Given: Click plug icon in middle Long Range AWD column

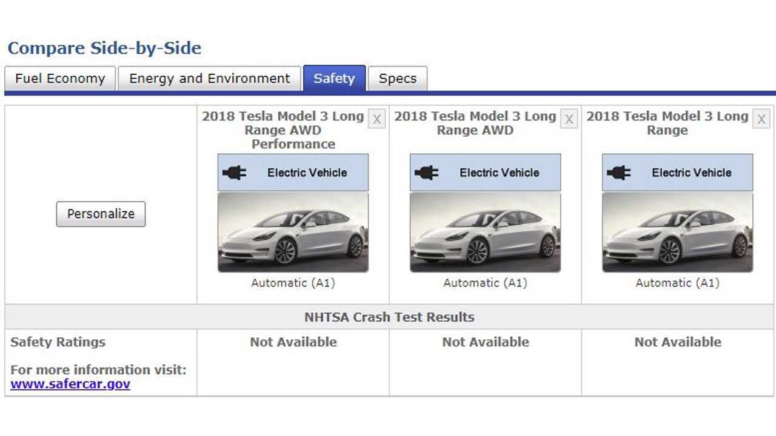Looking at the screenshot, I should (x=426, y=173).
